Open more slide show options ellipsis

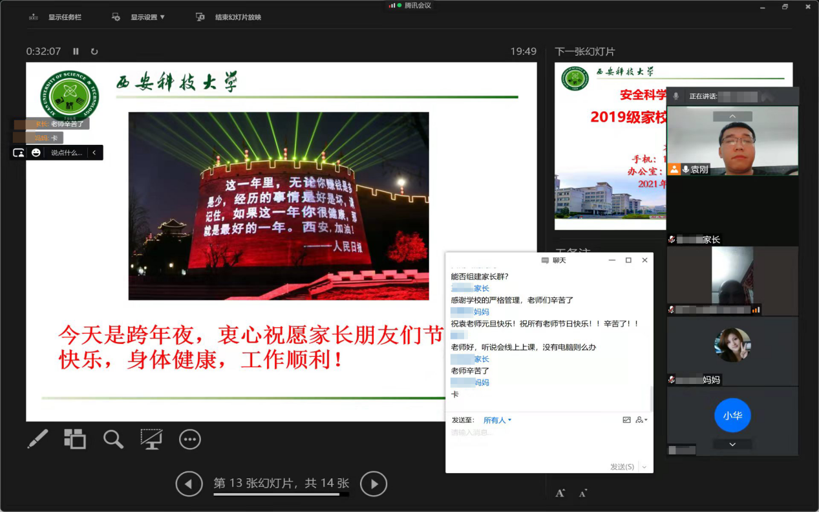point(189,439)
